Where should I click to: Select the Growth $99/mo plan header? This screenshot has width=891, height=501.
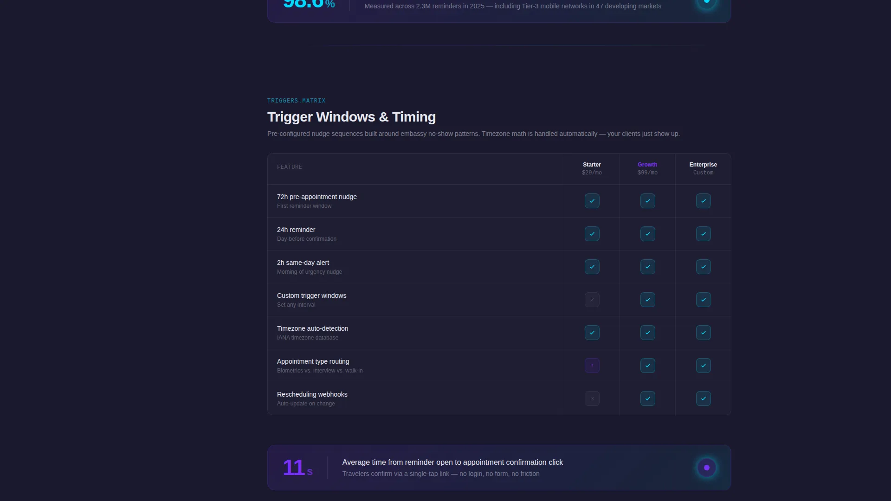(x=647, y=168)
